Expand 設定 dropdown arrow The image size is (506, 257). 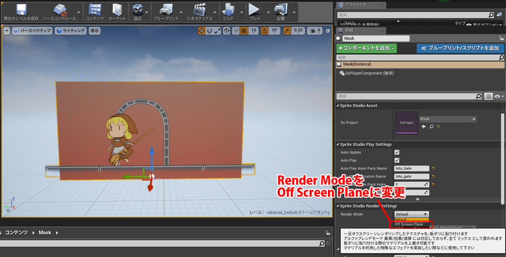pos(147,13)
